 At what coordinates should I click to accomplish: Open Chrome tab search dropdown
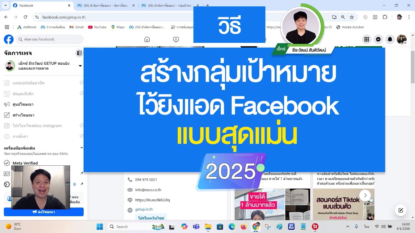coord(5,6)
